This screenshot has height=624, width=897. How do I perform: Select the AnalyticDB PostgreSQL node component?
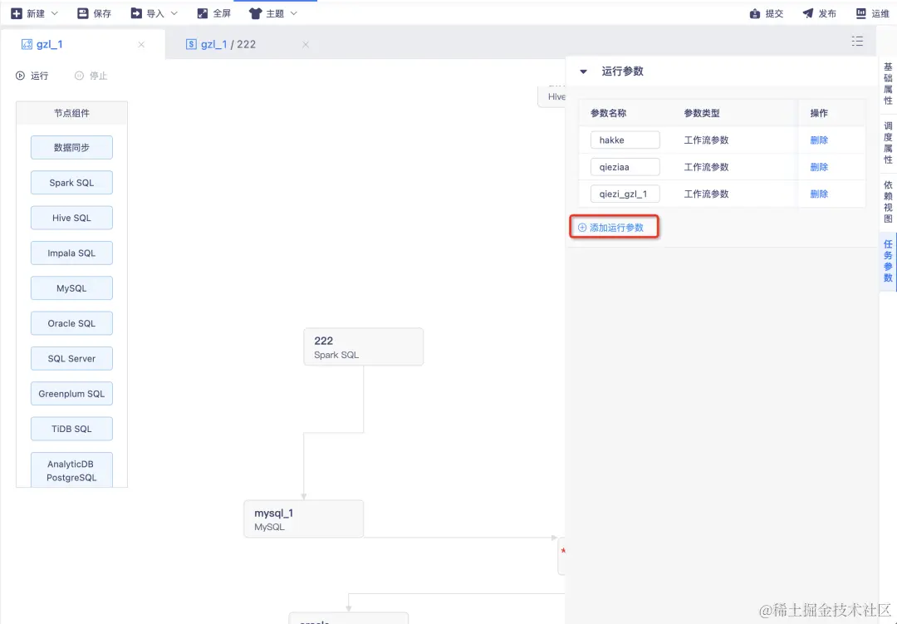pos(71,470)
